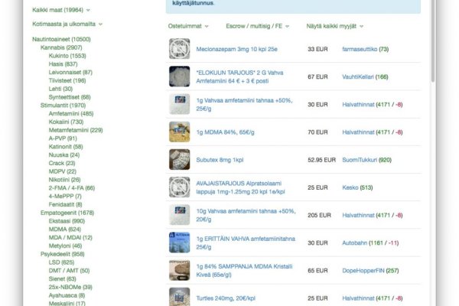Click the Meclonazepam listing thumbnail
This screenshot has height=306, width=459.
(x=180, y=49)
